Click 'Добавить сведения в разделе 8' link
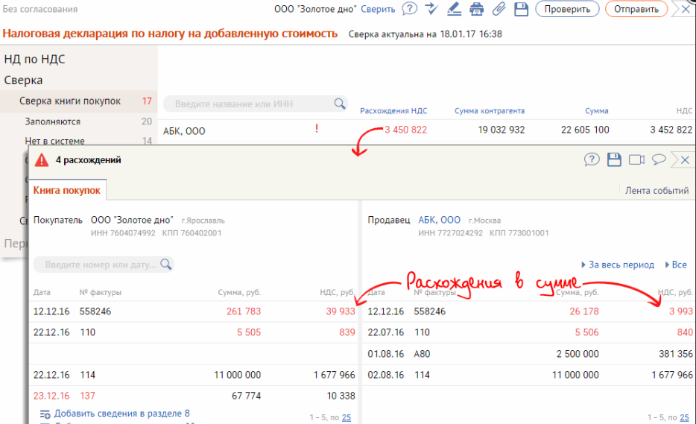 coord(121,414)
